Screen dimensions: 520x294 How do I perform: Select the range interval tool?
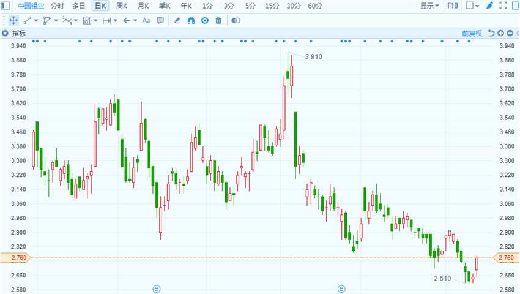tap(106, 21)
